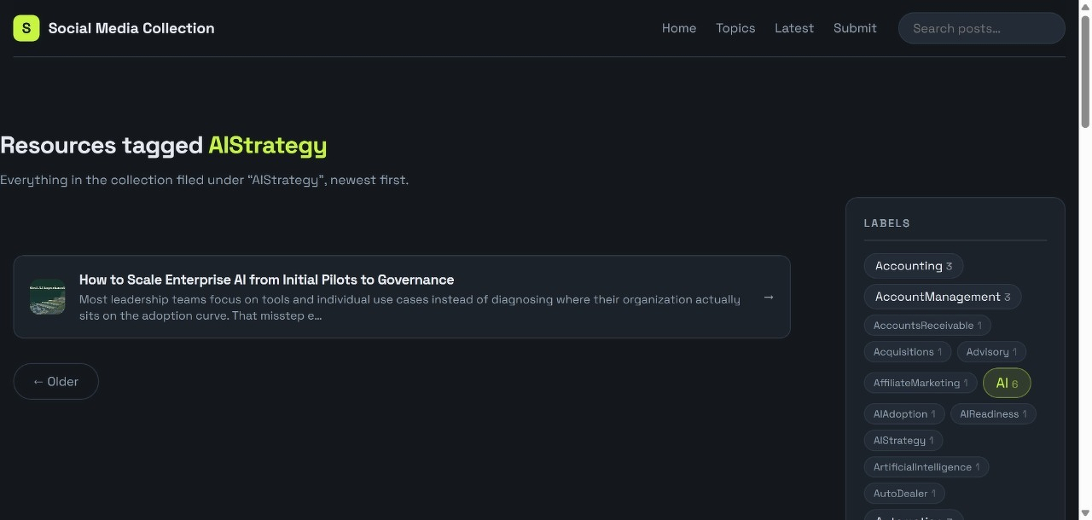
Task: Filter by AccountManagement label
Action: 943,297
